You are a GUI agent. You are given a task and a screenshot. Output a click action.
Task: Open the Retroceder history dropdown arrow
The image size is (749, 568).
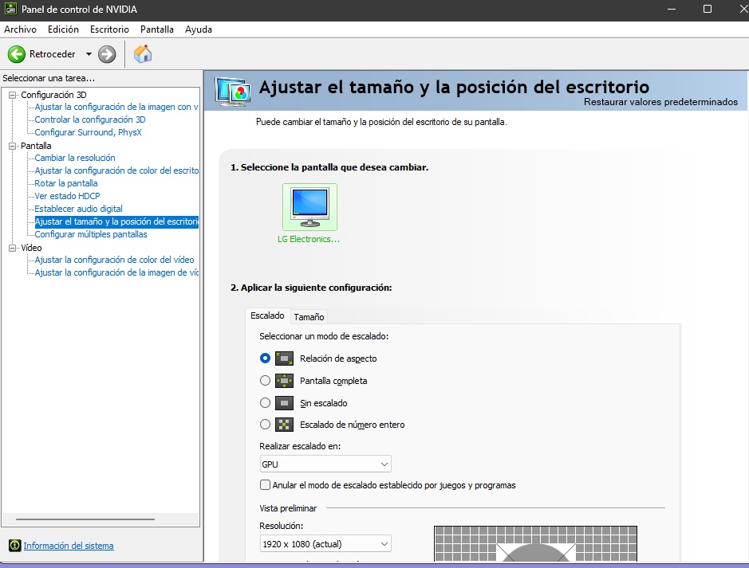(89, 54)
